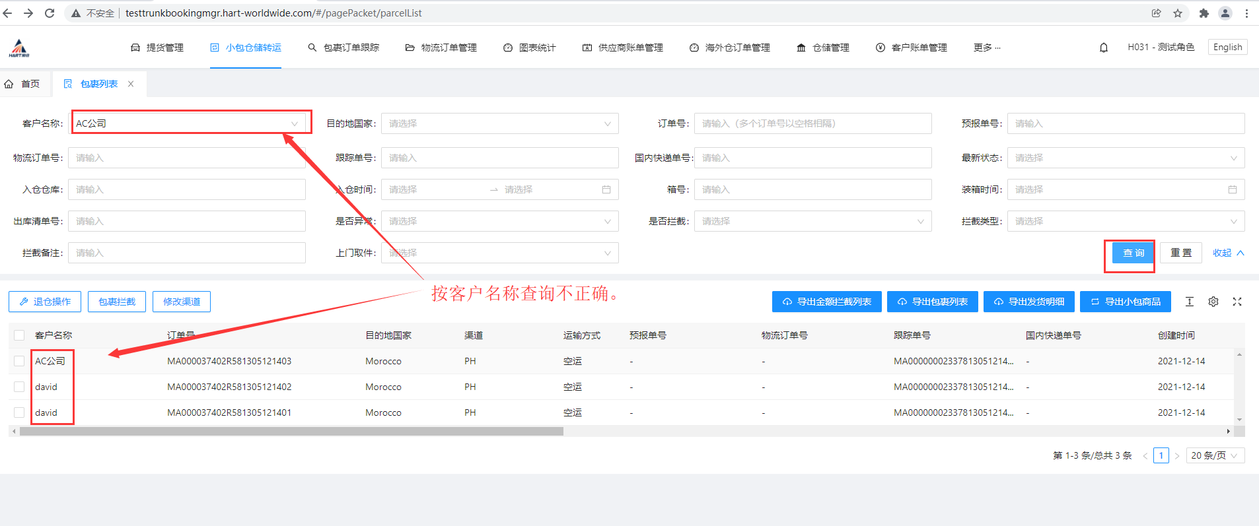
Task: Click the company logo icon
Action: (x=19, y=48)
